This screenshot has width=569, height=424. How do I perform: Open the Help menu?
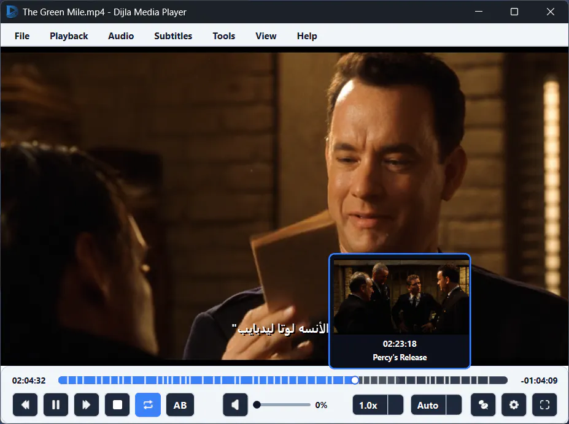tap(307, 36)
